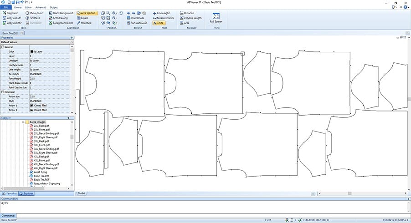This screenshot has height=223, width=411.
Task: Toggle Black Background mode
Action: 62,13
